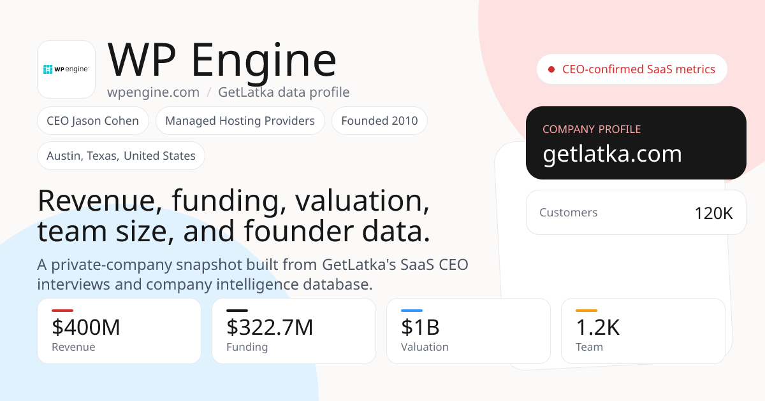The height and width of the screenshot is (401, 765).
Task: Open the GetLatka data profile breadcrumb
Action: 284,92
